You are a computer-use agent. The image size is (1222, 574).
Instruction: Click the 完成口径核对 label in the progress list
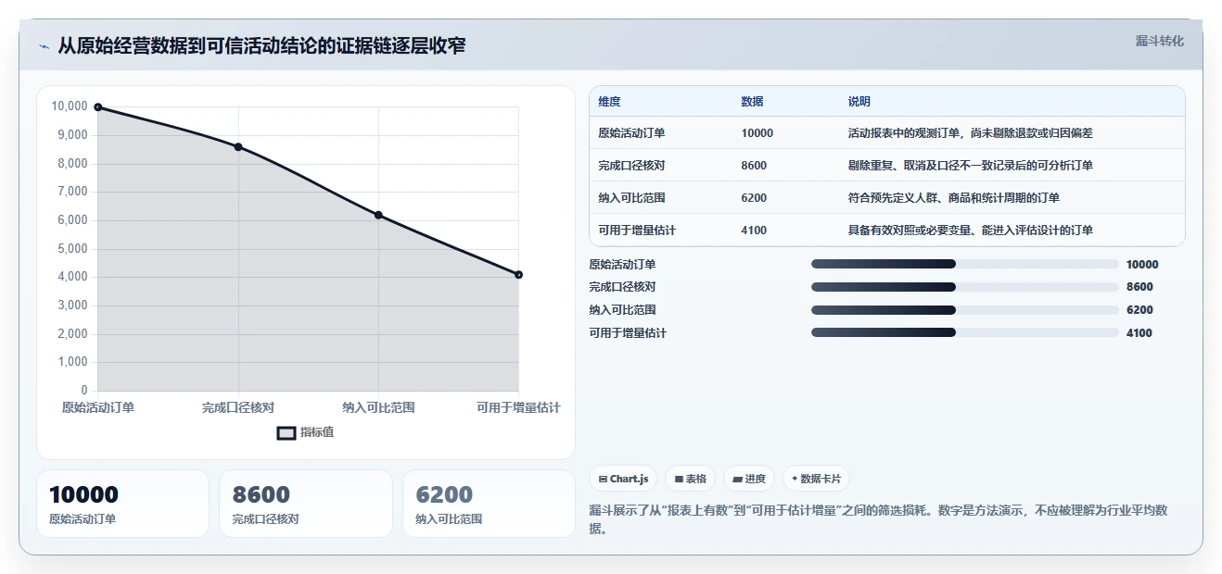(x=622, y=287)
